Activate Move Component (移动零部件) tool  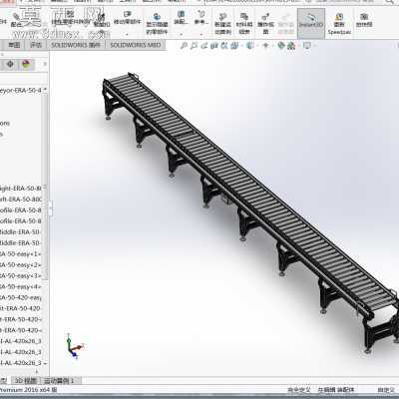128,18
